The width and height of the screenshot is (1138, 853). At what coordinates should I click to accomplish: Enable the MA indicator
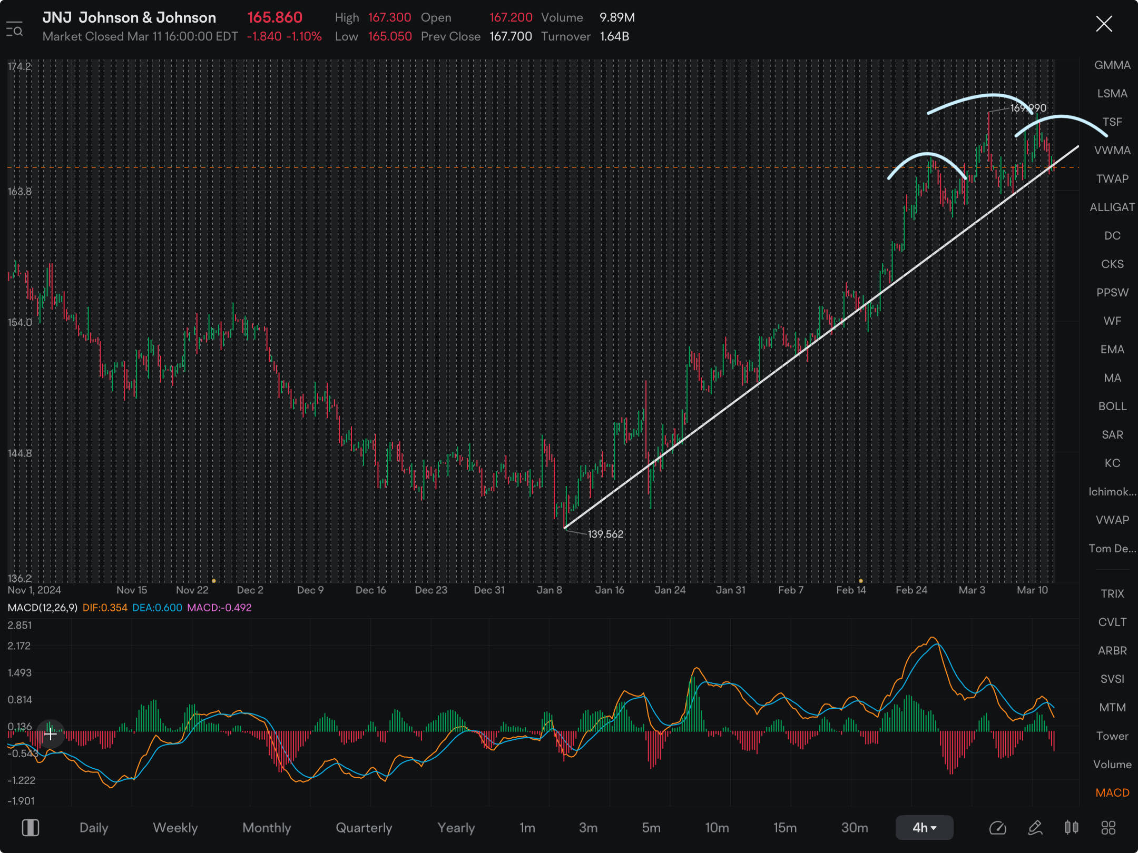coord(1112,378)
